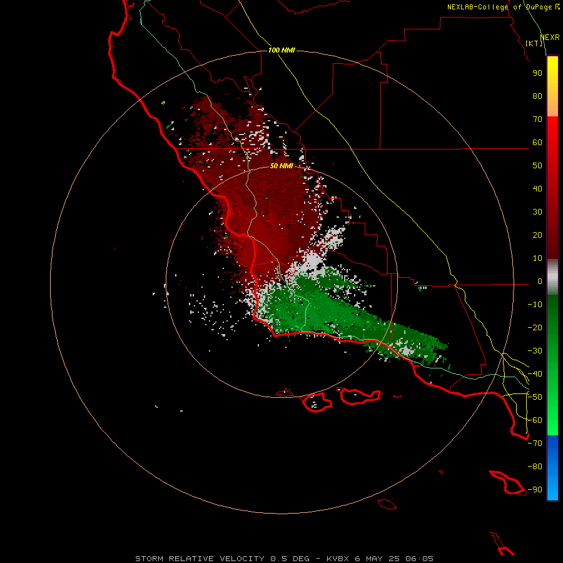The width and height of the screenshot is (563, 563).
Task: Click the [KT] units label
Action: 534,43
